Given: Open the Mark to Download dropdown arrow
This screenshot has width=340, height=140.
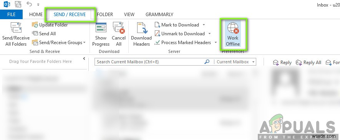Looking at the screenshot, I should (204, 25).
